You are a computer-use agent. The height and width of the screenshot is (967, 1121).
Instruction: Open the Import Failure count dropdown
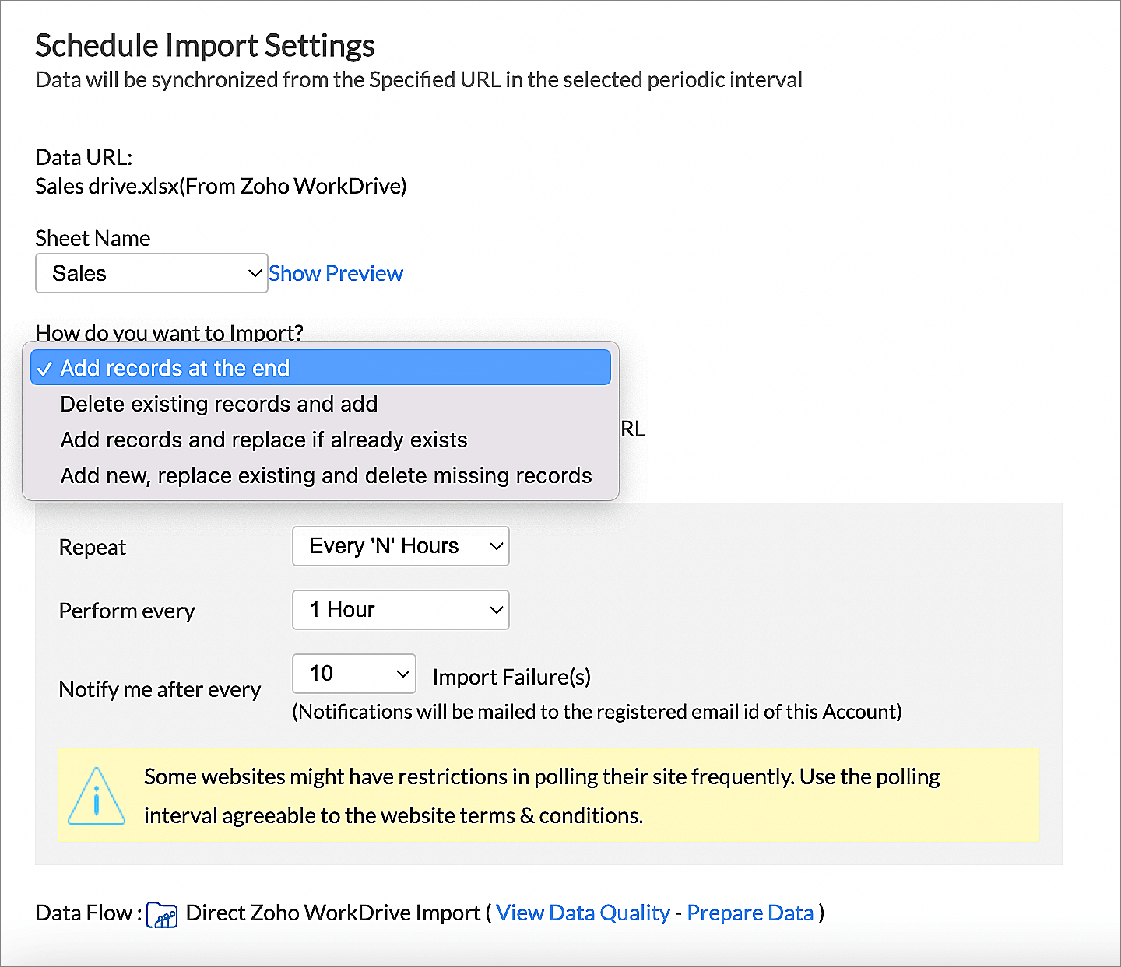point(353,674)
